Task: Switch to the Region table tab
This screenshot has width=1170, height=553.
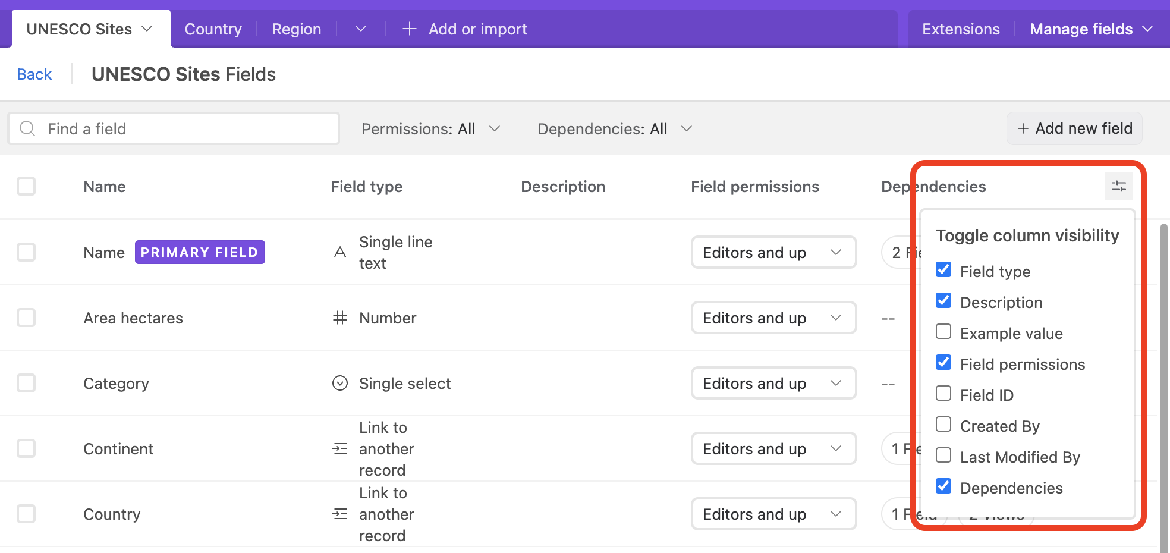Action: pos(296,29)
